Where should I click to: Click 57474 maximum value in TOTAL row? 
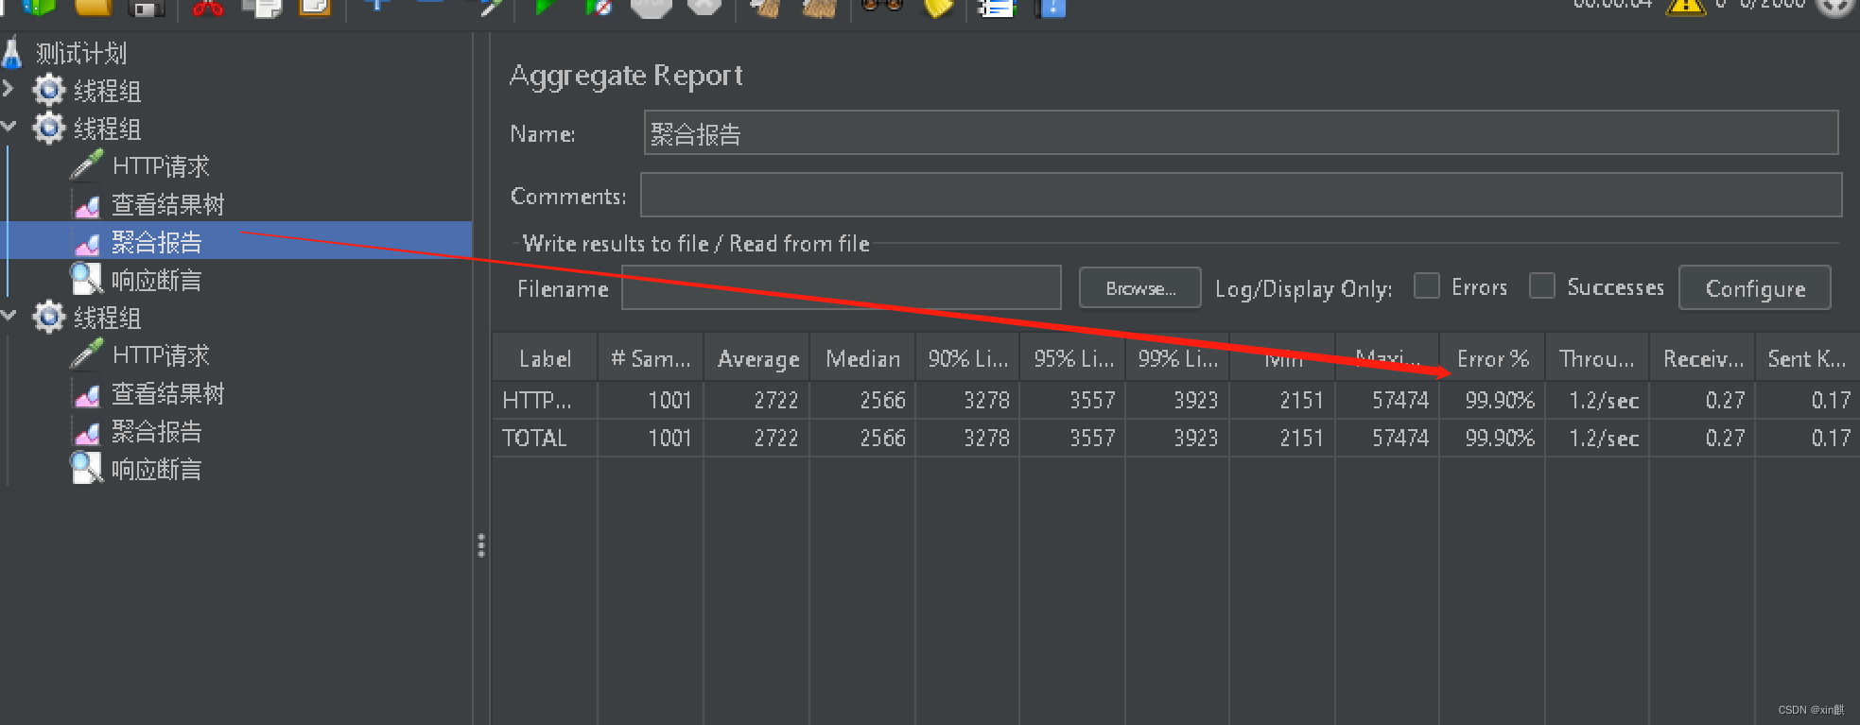[1400, 439]
